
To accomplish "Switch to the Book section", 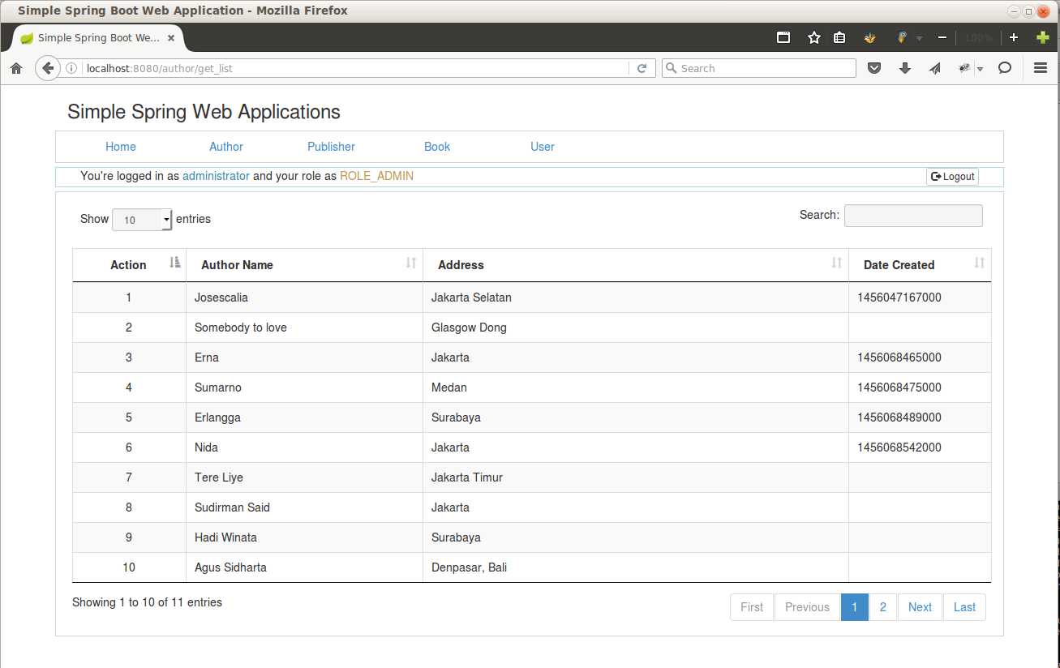I will (436, 147).
